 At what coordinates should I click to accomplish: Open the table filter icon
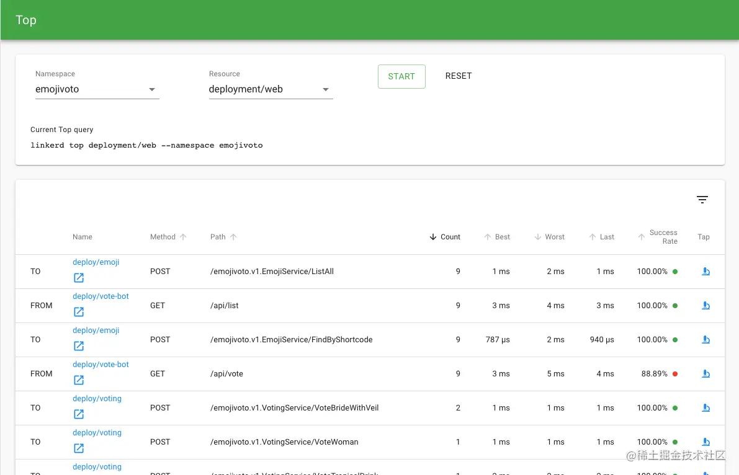[702, 199]
